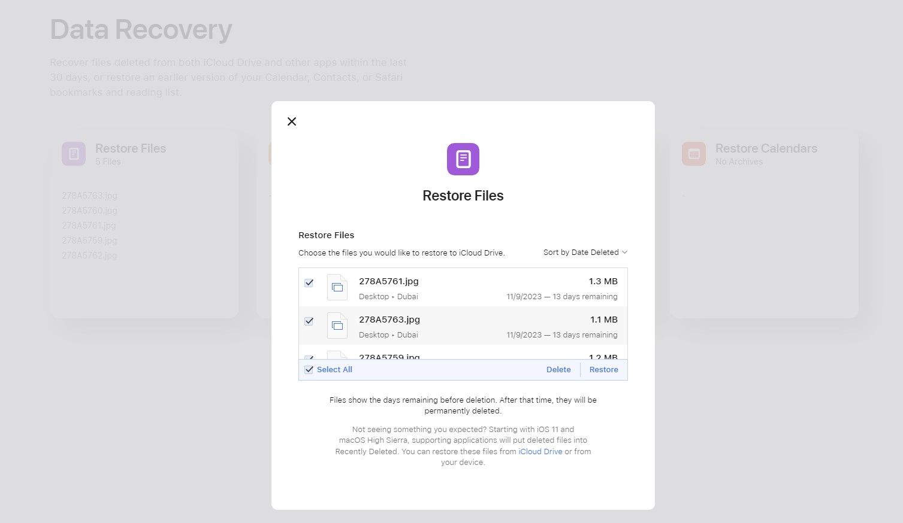Uncheck the 278A5763.jpg checkbox
Viewport: 903px width, 523px height.
pos(309,321)
